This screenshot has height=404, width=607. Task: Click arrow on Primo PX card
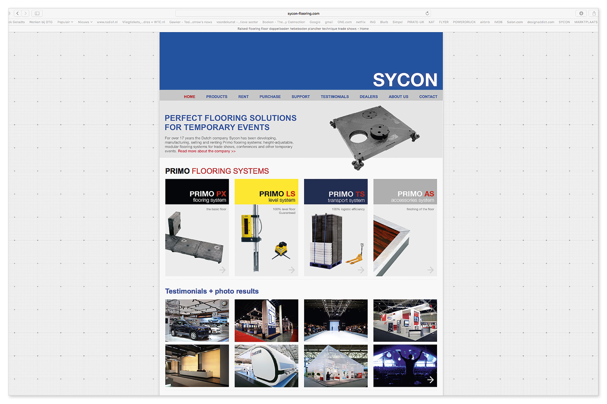[x=222, y=270]
